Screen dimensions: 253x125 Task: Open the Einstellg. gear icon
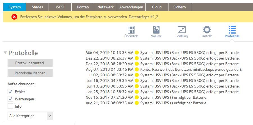point(207,30)
